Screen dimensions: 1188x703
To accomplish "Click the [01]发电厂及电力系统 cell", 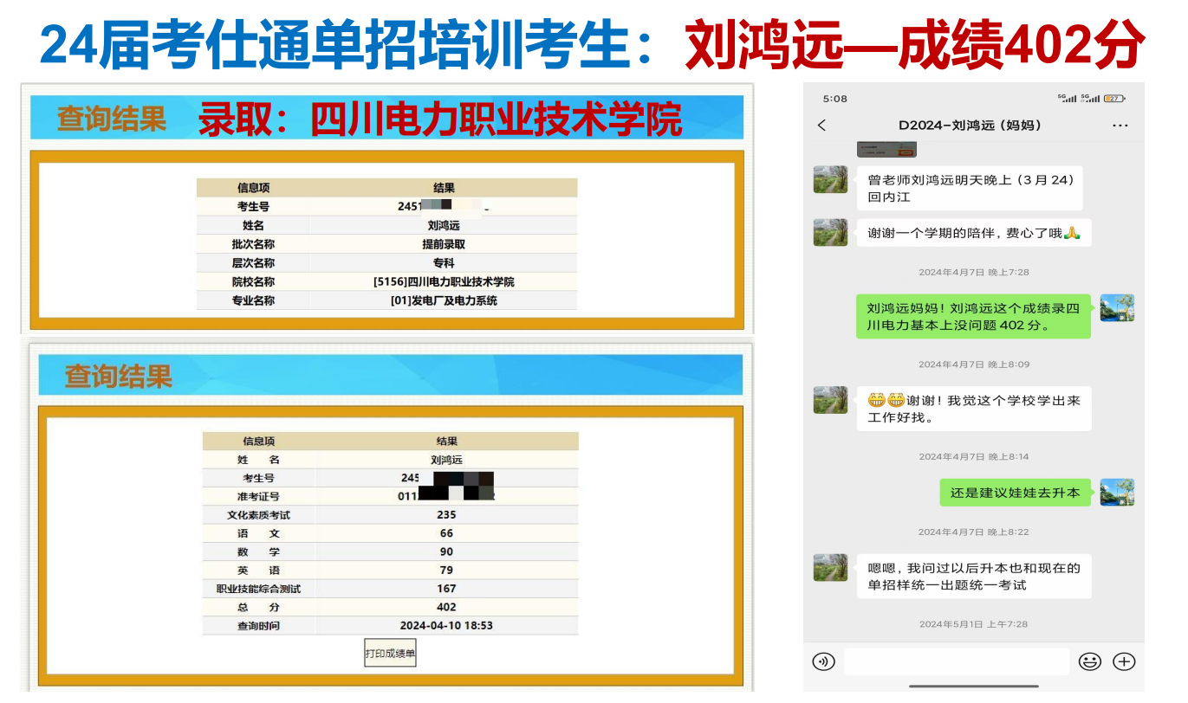I will click(x=444, y=301).
